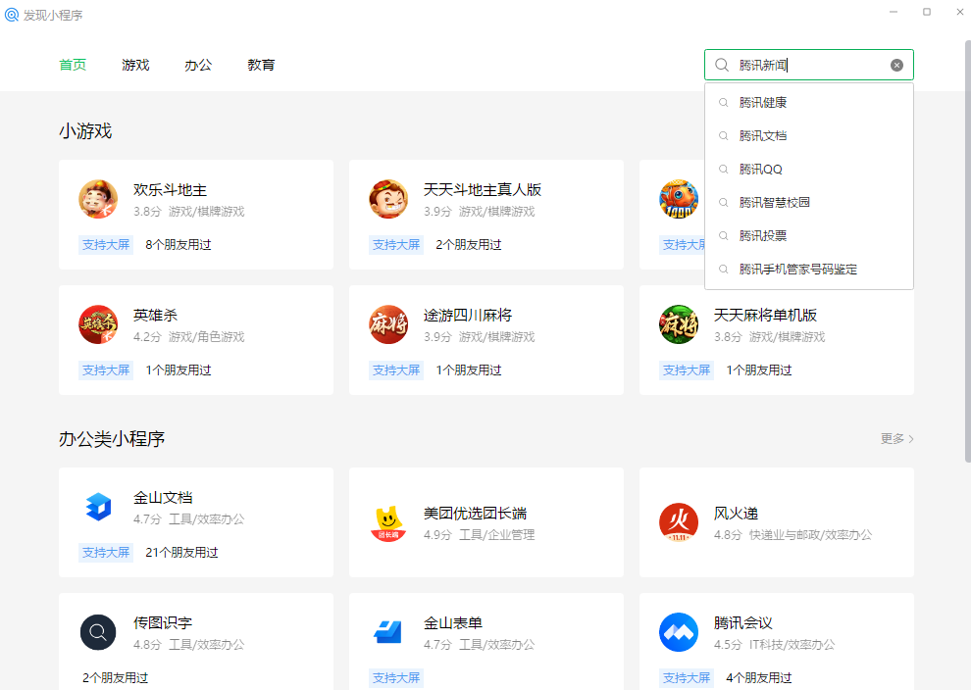
Task: Switch to the 首页 tab
Action: pyautogui.click(x=73, y=65)
